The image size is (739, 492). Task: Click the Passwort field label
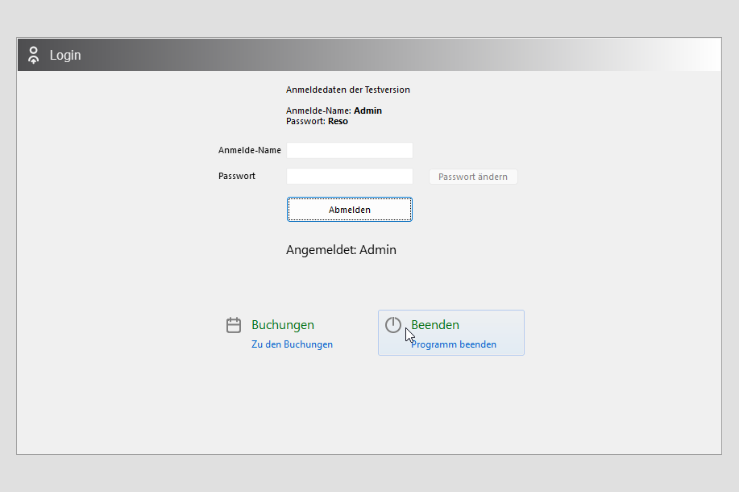pyautogui.click(x=237, y=176)
